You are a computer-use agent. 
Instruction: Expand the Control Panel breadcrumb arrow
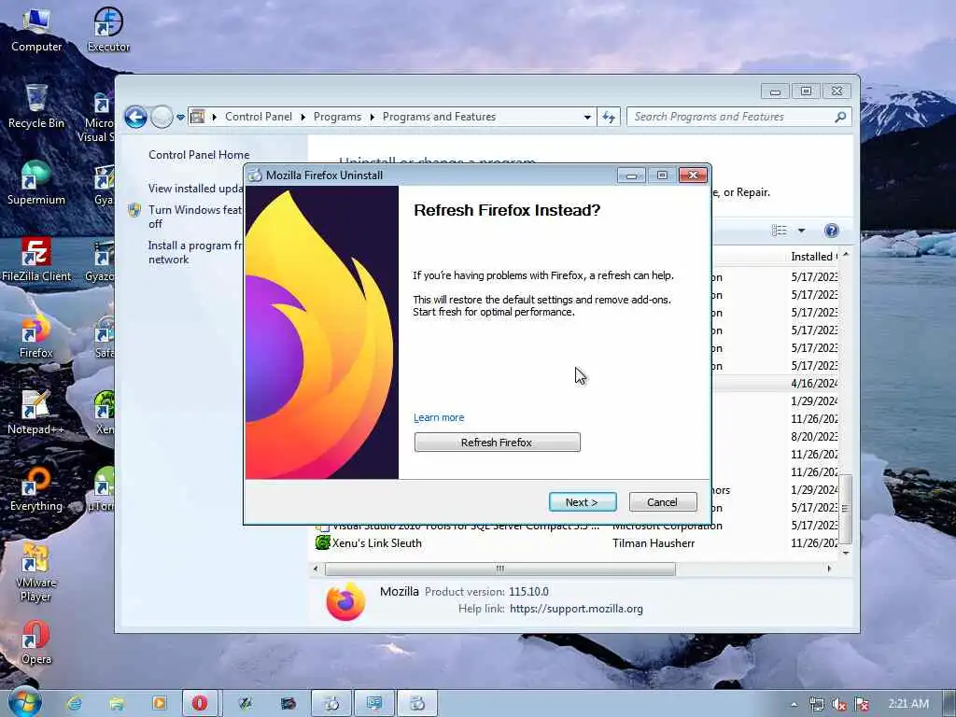[303, 117]
